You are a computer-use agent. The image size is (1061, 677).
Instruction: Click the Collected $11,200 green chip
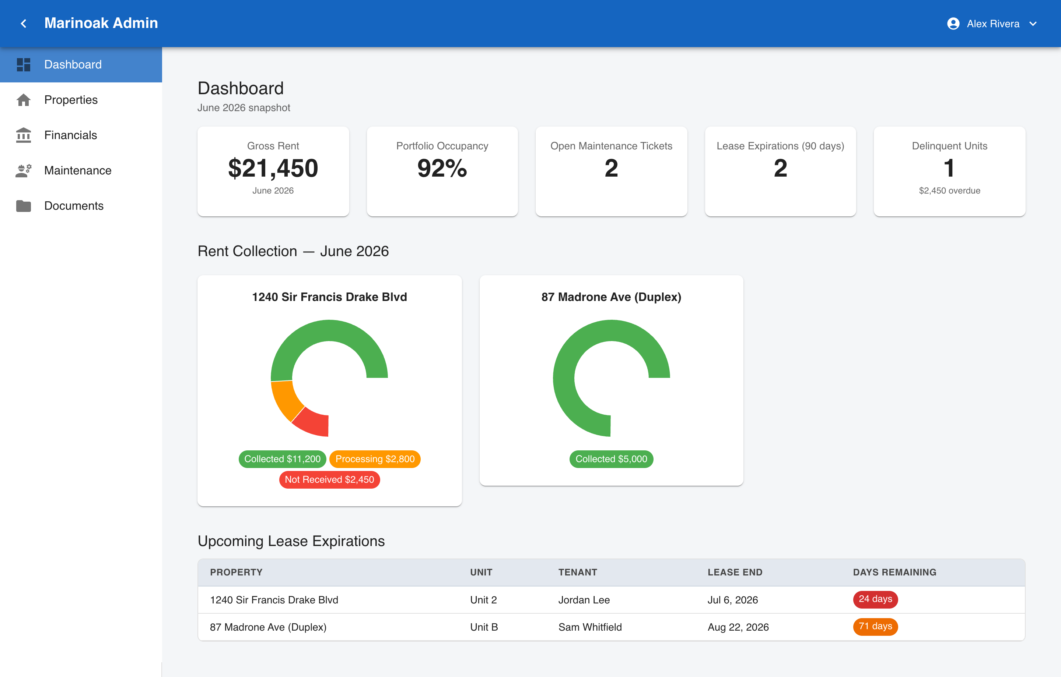(283, 459)
